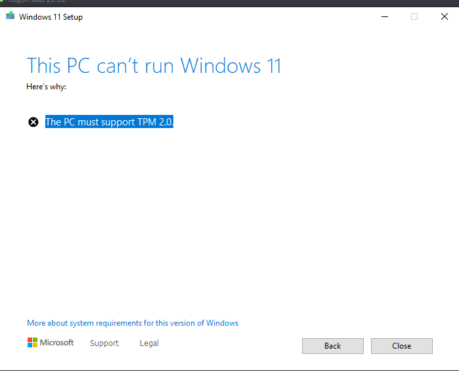
Task: Click the Close button at bottom
Action: tap(402, 346)
